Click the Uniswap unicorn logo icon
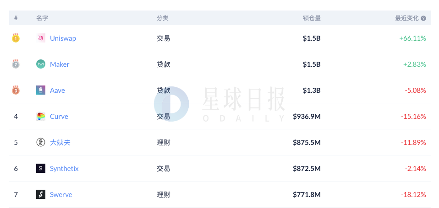This screenshot has height=208, width=439. pyautogui.click(x=41, y=38)
